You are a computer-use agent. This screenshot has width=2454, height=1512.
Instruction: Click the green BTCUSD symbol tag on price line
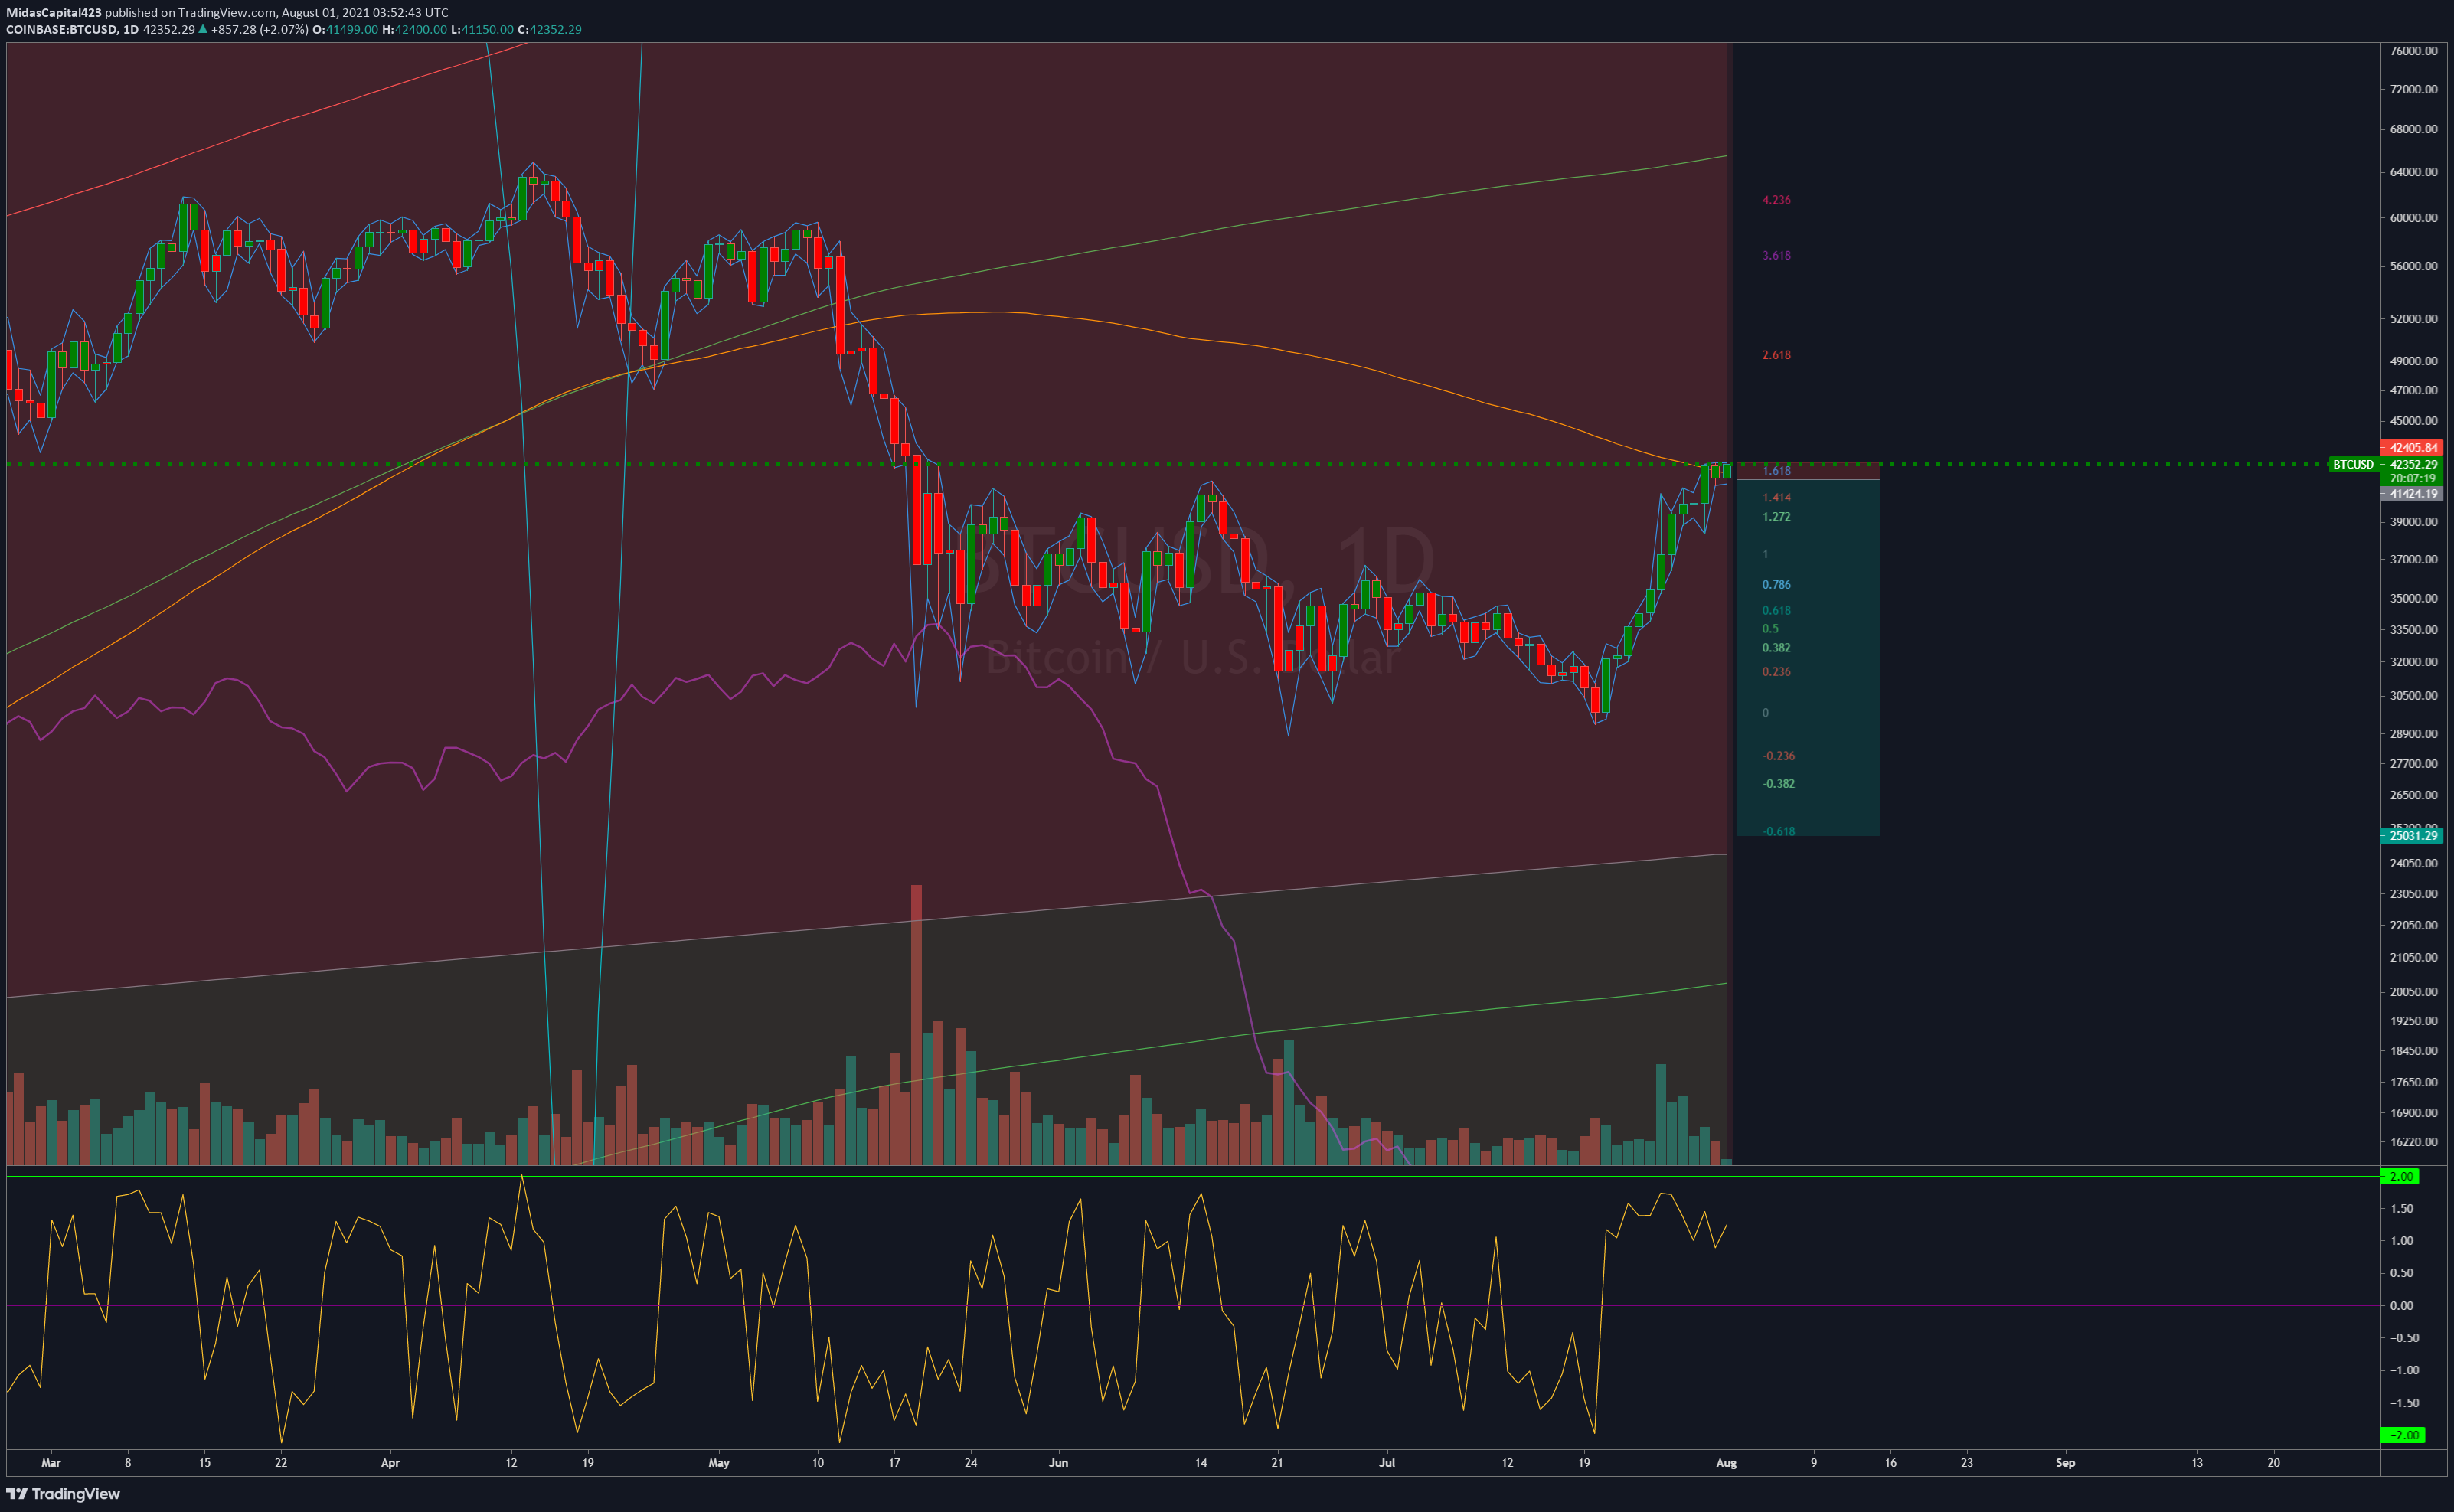pos(2353,464)
